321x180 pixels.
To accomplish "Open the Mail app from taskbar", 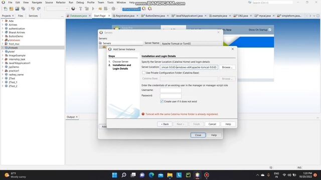I will tap(160, 175).
